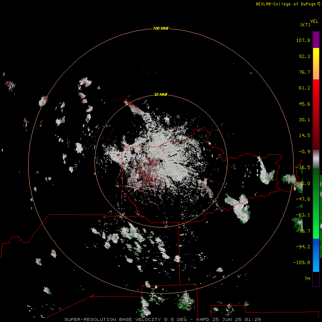Click the 100 NMI range ring label

161,28
